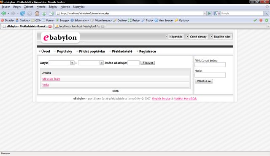Click the Google search magnifier icon
This screenshot has height=156, width=270.
[x=266, y=13]
